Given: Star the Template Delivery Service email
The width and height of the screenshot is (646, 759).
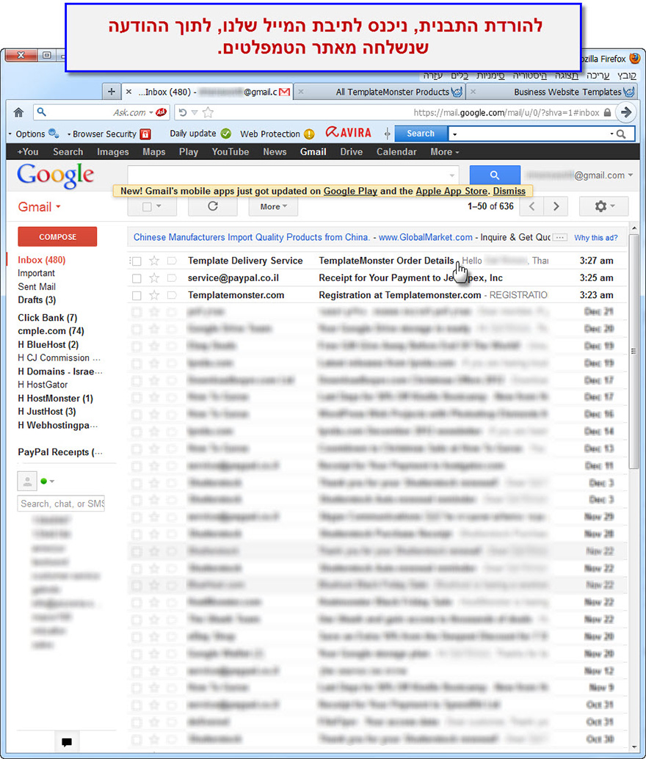Looking at the screenshot, I should click(x=154, y=261).
